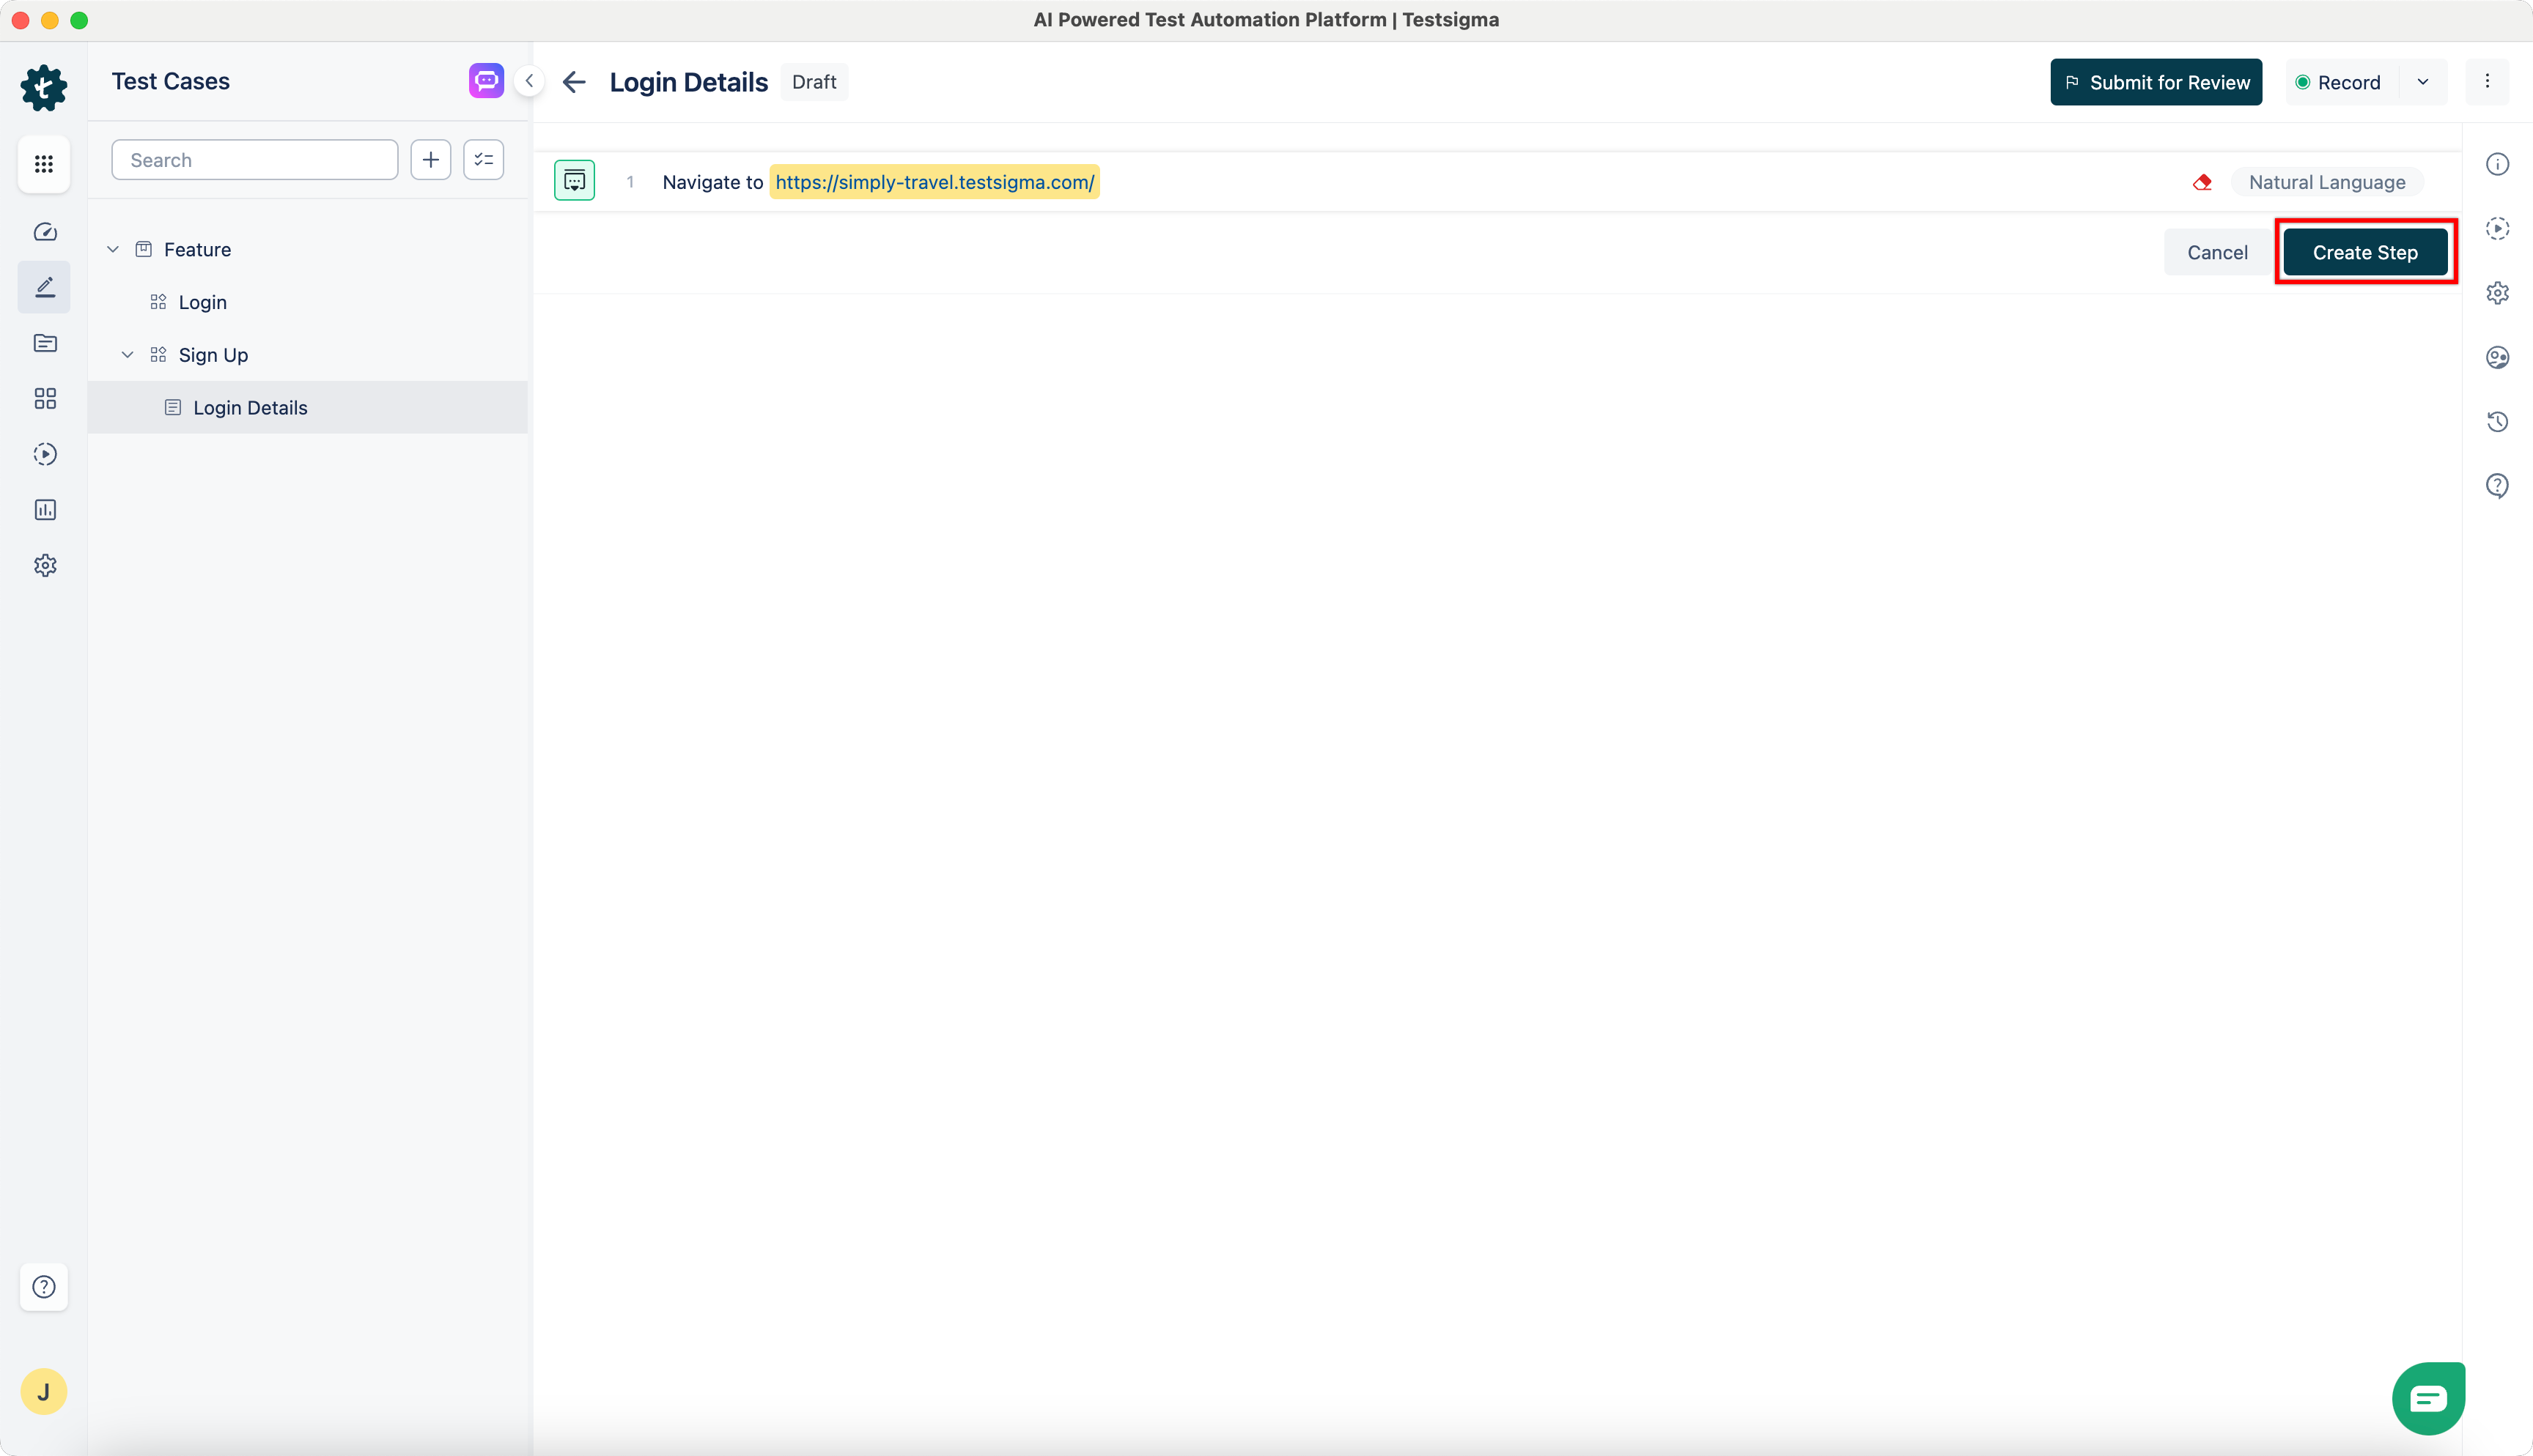Click the simply-travel.testsigma.com URL
Viewport: 2533px width, 1456px height.
pos(934,182)
